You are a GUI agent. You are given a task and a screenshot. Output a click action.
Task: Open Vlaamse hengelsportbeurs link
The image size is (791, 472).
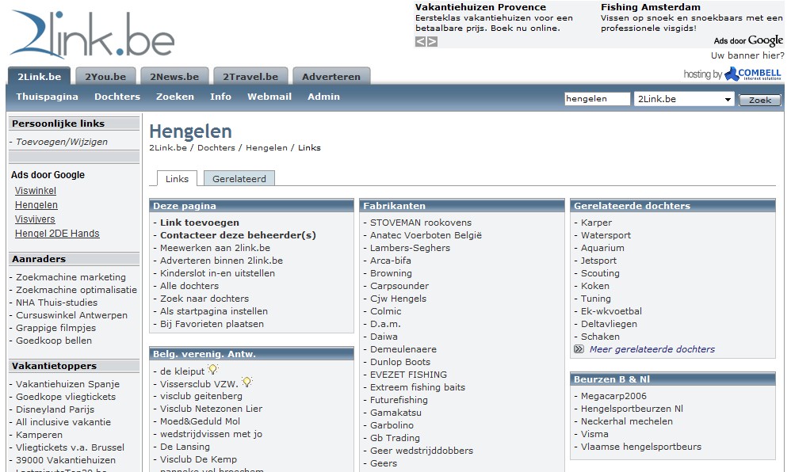[641, 447]
